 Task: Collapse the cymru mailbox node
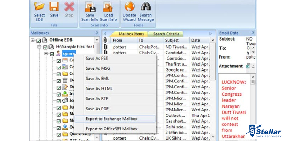(46, 54)
